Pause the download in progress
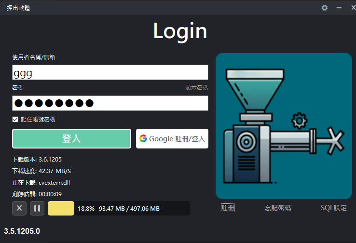This screenshot has height=243, width=356. [x=37, y=208]
